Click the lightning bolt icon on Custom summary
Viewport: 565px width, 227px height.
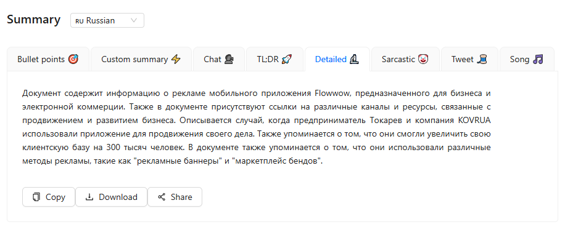[x=175, y=59]
